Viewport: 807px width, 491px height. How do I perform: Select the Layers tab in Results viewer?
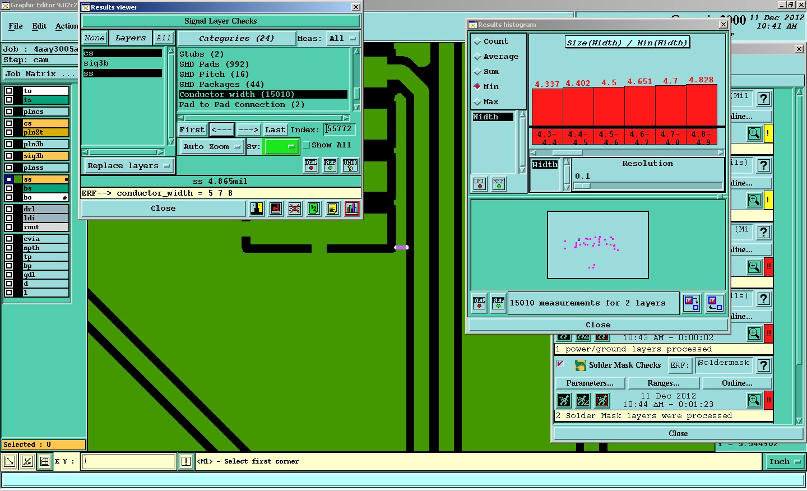click(x=130, y=38)
